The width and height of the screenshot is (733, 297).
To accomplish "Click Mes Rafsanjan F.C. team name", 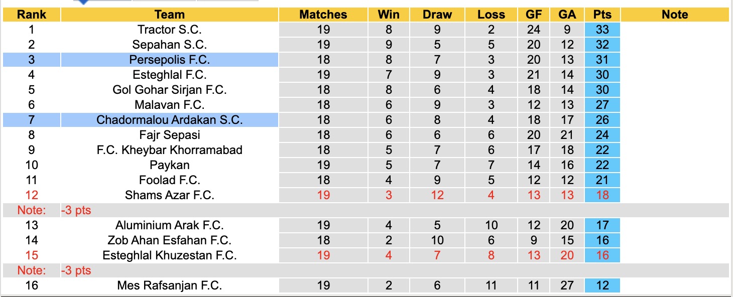I will 170,285.
